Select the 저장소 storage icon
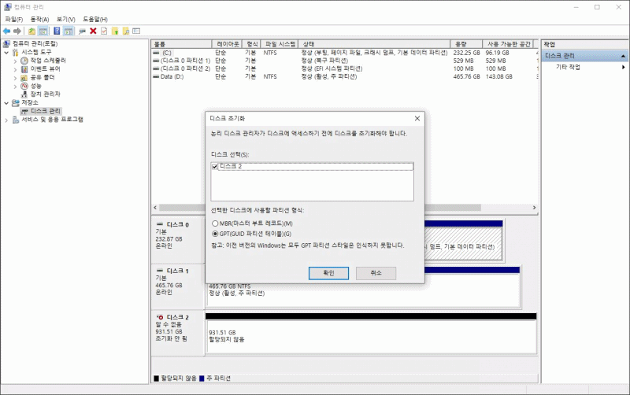Image resolution: width=630 pixels, height=395 pixels. [x=16, y=103]
